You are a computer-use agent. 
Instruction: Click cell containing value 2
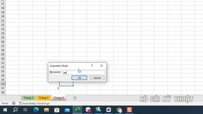53,88
